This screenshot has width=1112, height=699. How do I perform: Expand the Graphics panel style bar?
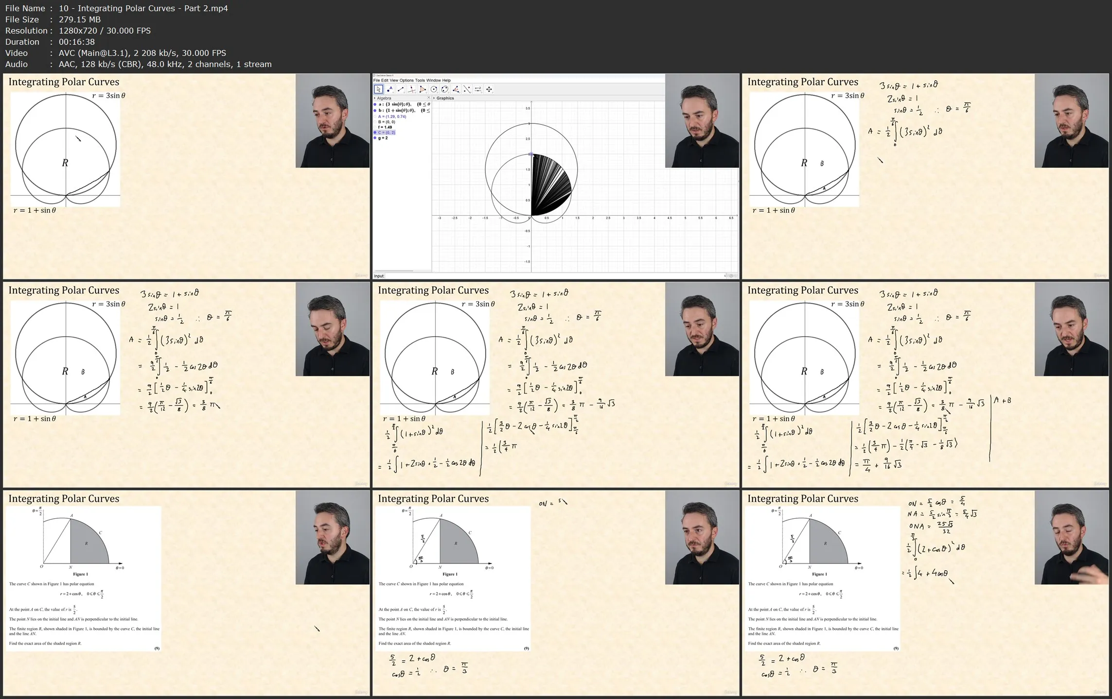[434, 98]
